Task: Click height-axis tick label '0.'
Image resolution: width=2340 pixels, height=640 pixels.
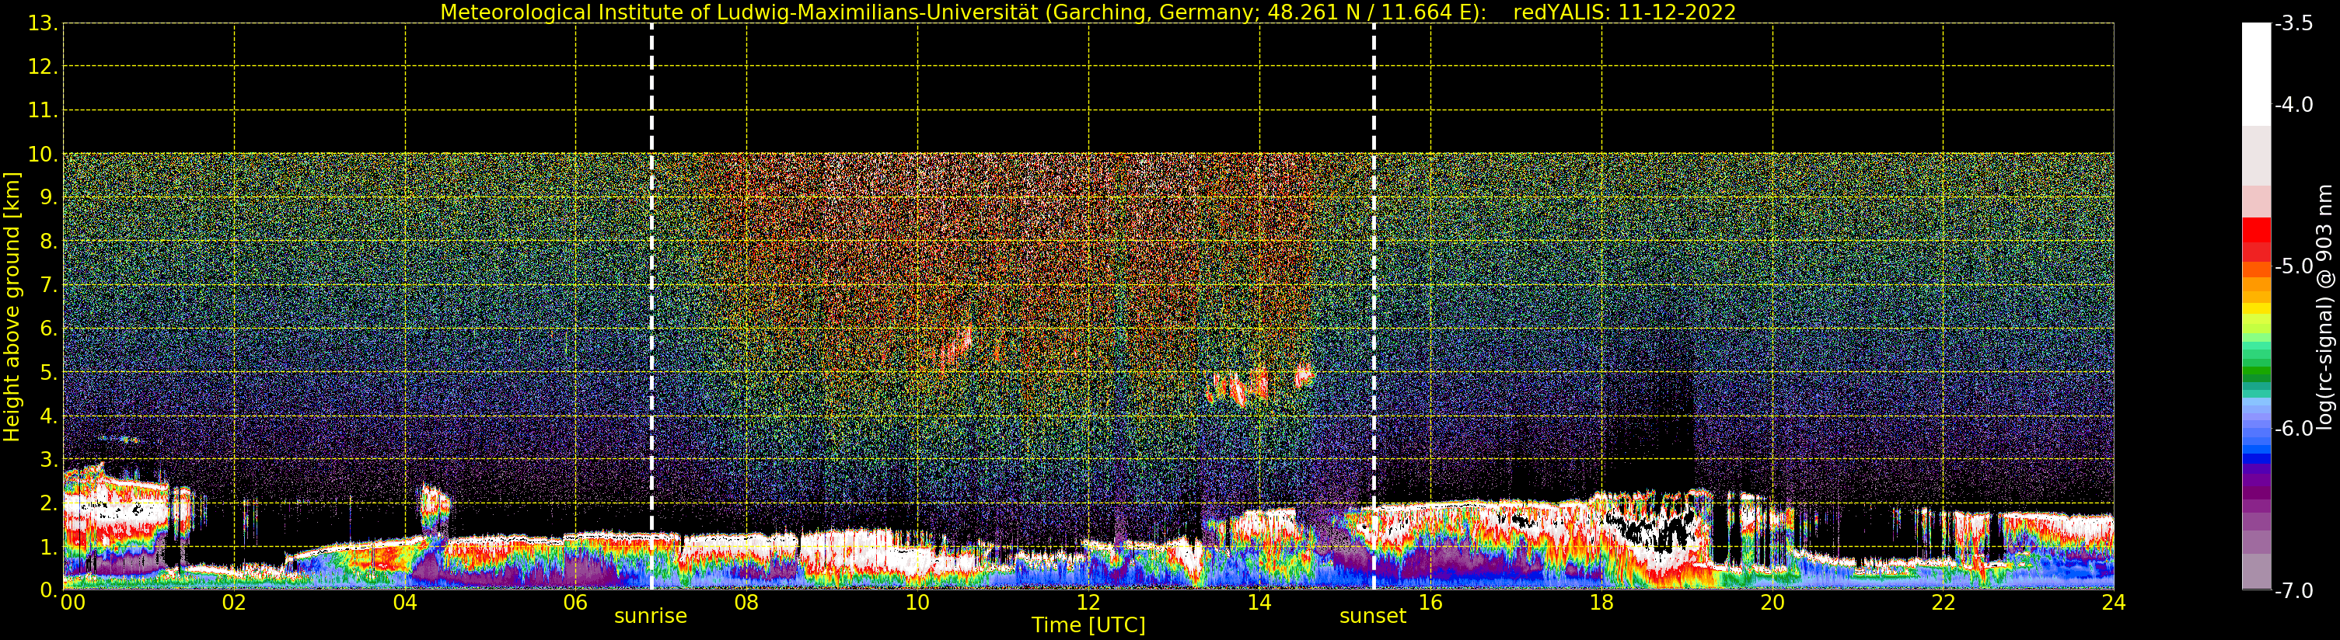Action: tap(49, 590)
